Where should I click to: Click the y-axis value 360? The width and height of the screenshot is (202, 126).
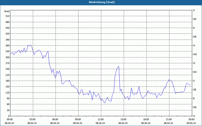8,46
